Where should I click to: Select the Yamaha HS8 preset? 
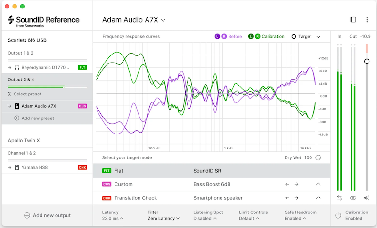coord(34,167)
